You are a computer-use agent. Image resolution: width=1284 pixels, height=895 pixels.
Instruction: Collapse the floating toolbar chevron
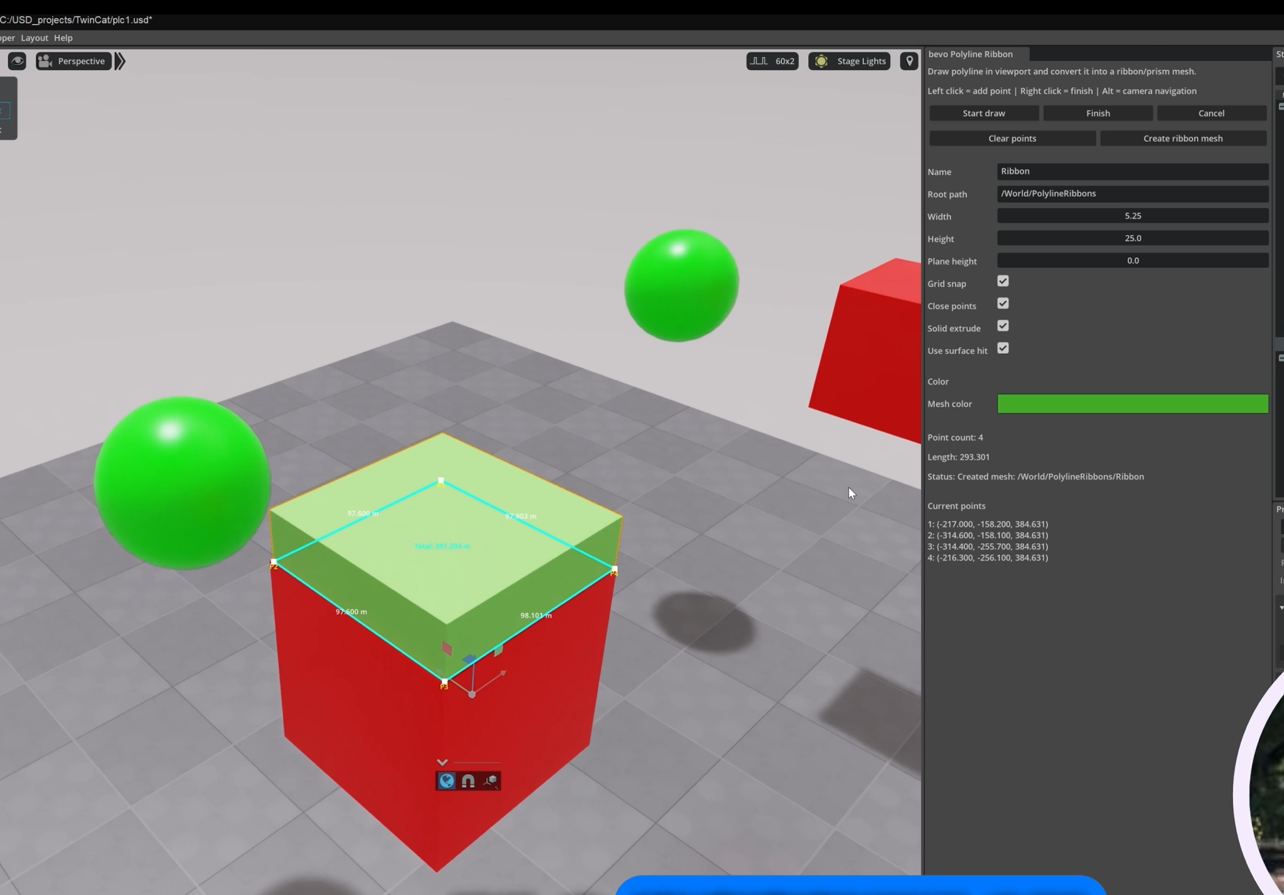(442, 763)
